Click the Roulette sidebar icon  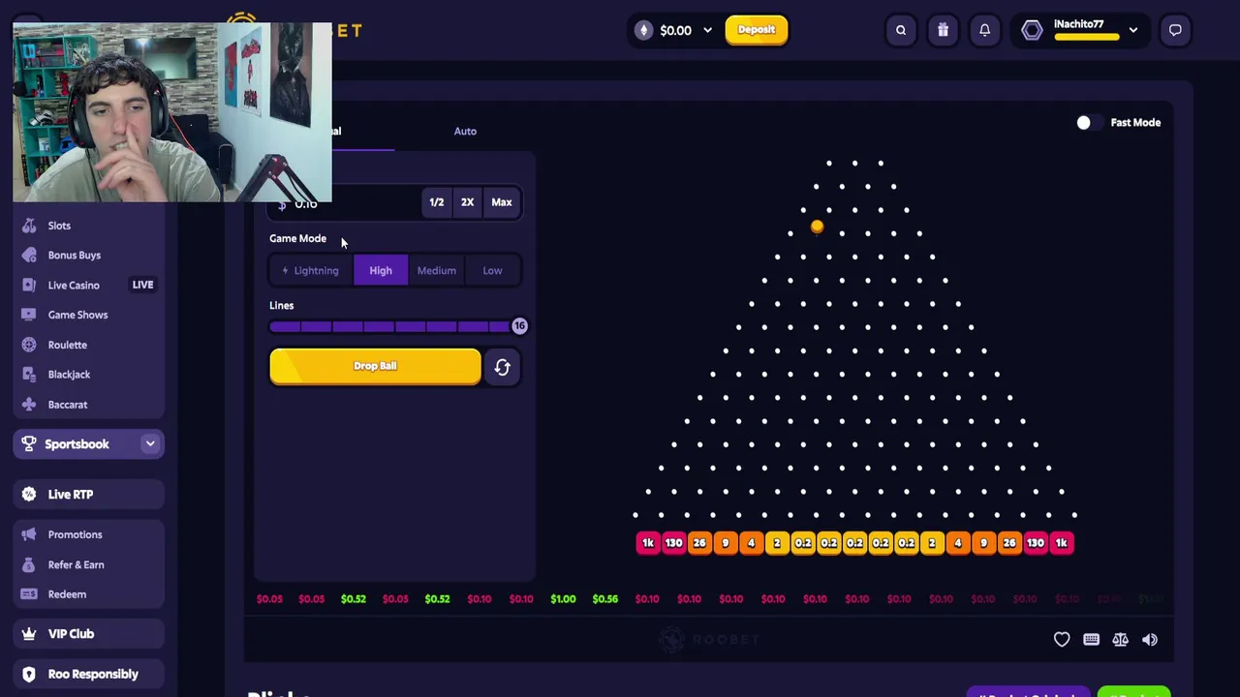point(29,345)
